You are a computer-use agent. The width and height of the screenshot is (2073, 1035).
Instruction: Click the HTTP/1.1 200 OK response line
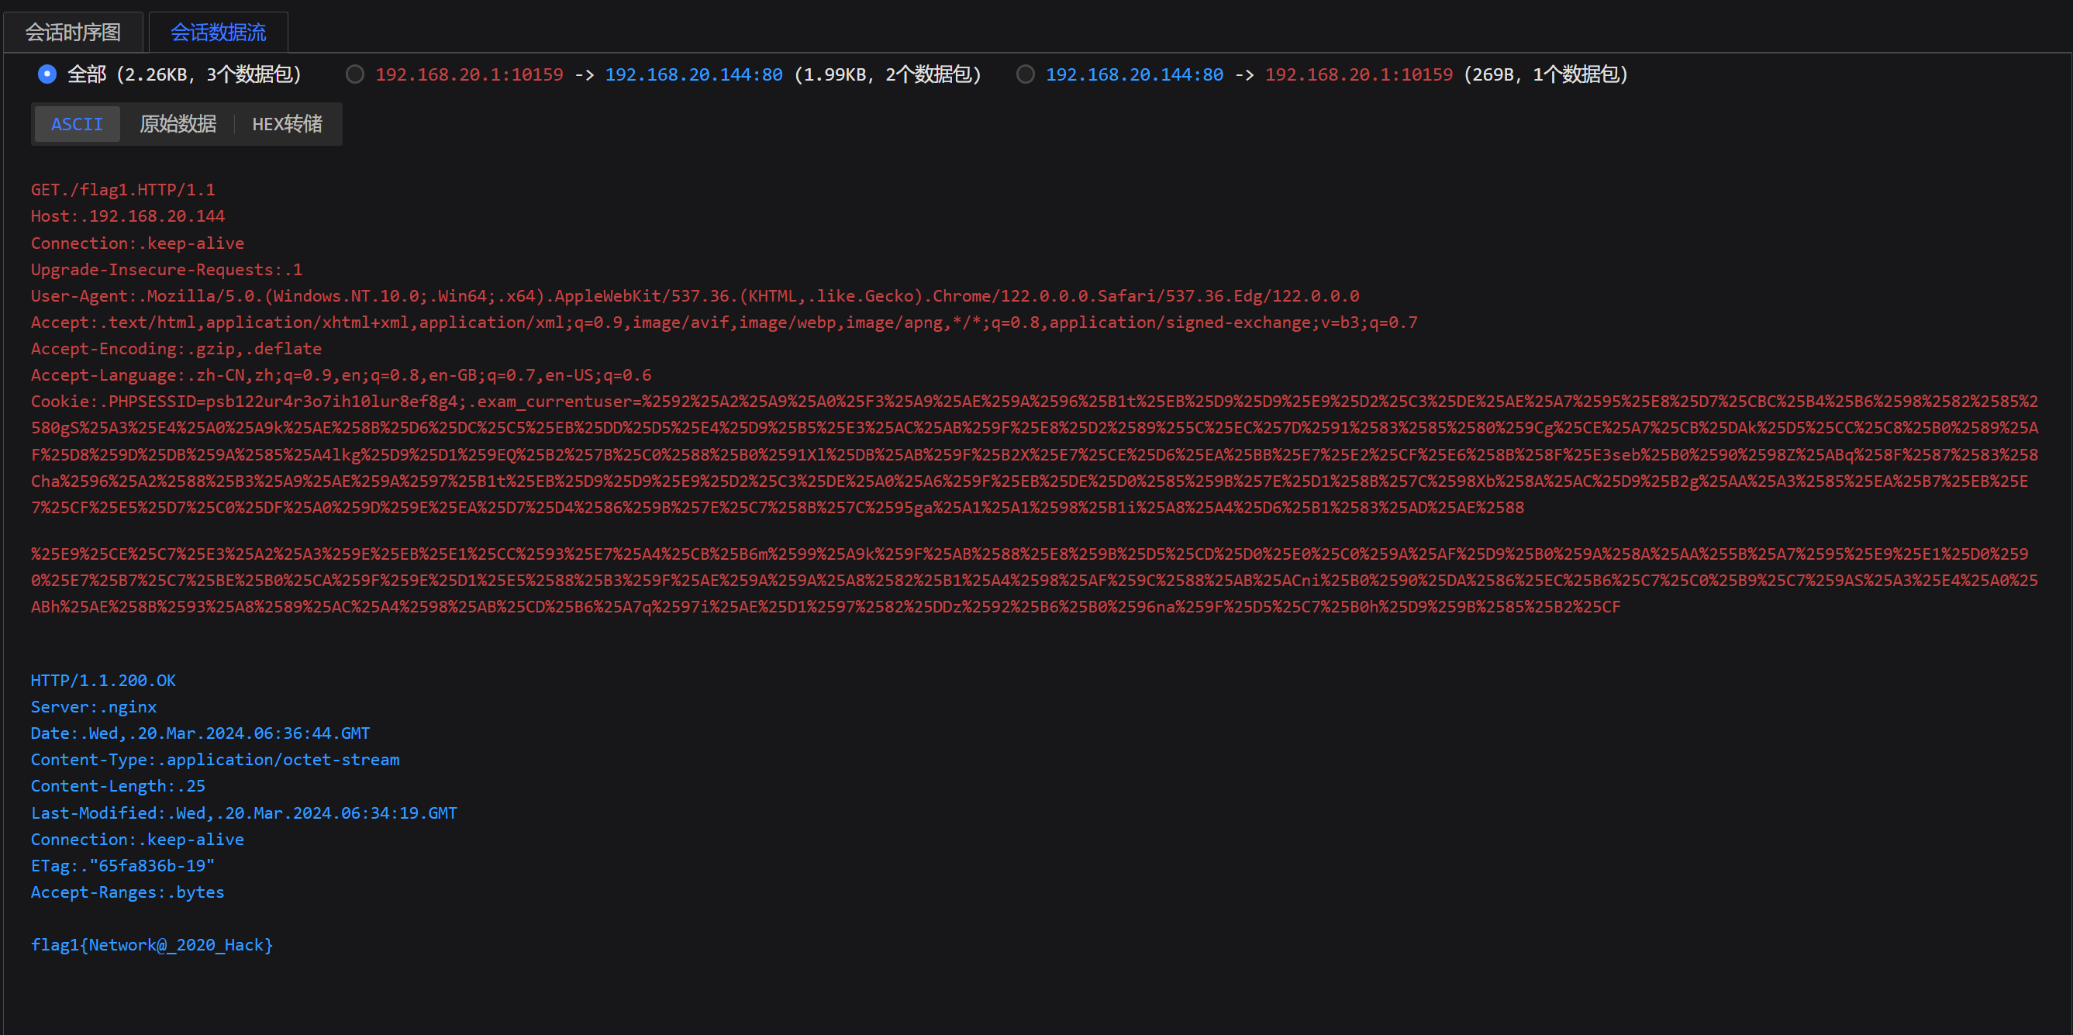(103, 681)
